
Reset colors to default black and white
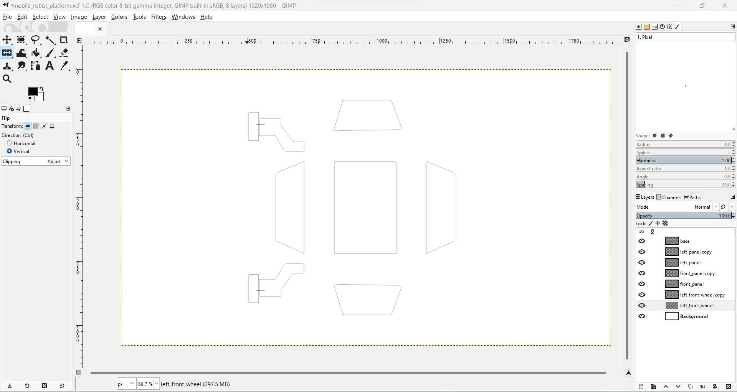click(x=30, y=99)
